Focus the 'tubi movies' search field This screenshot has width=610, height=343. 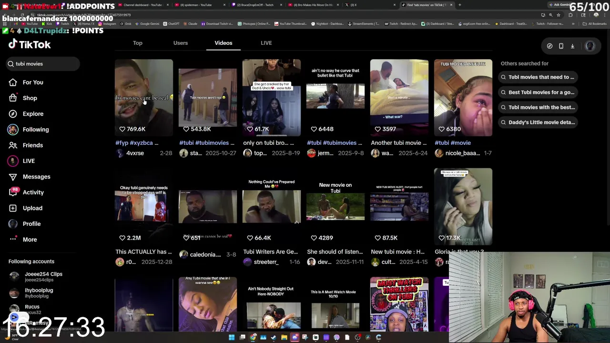click(x=43, y=64)
